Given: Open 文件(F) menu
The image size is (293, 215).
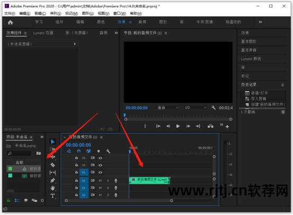Looking at the screenshot, I should coord(10,13).
